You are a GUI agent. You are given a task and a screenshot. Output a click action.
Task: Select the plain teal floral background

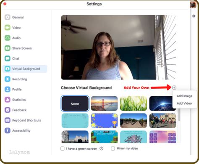75,121
